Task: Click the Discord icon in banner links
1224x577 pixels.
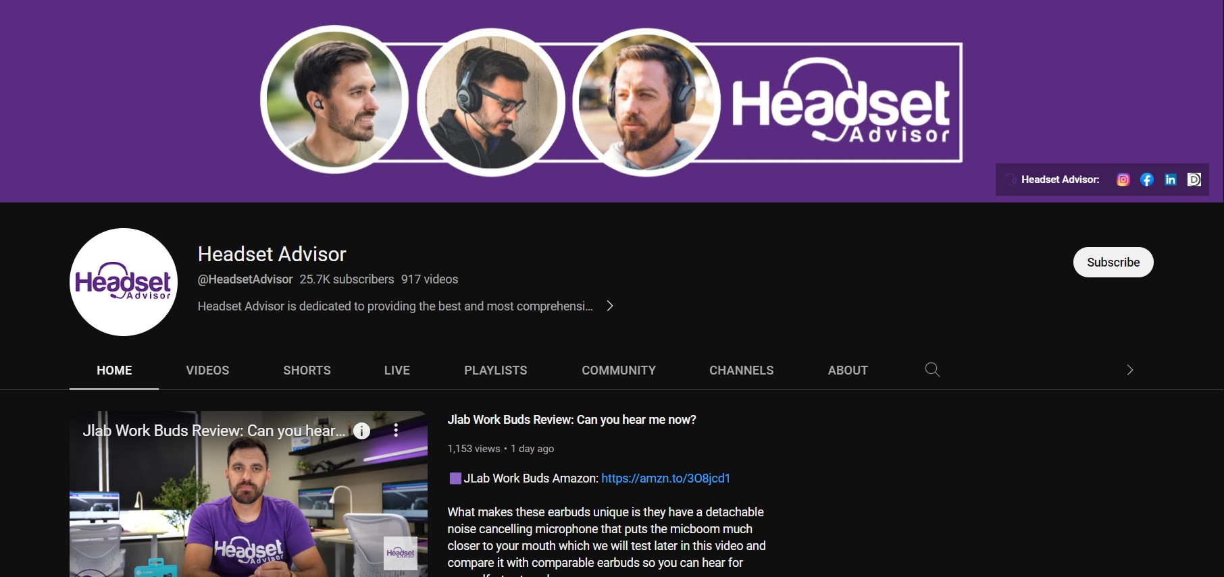Action: tap(1194, 180)
